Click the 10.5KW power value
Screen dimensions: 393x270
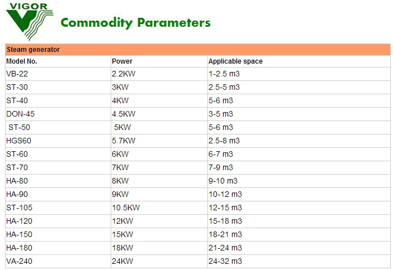[x=126, y=208]
